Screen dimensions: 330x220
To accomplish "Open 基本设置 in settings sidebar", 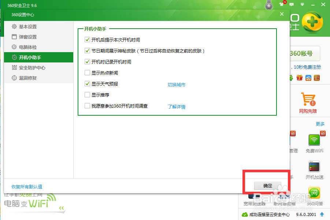I will tap(38, 26).
